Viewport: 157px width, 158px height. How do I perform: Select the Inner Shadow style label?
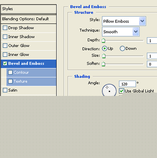point(21,37)
